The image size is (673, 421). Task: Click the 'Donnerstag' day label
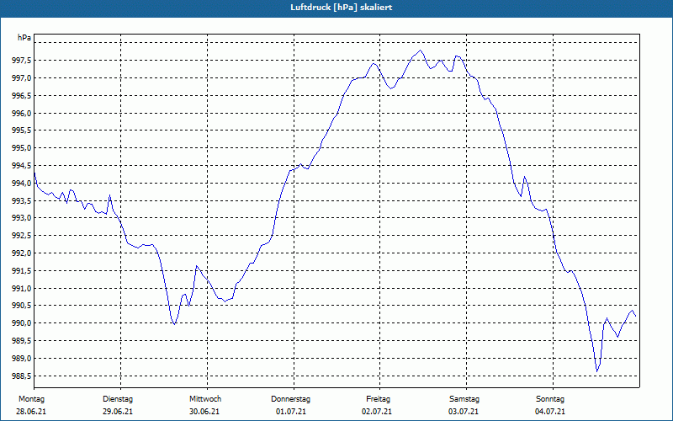pyautogui.click(x=290, y=399)
